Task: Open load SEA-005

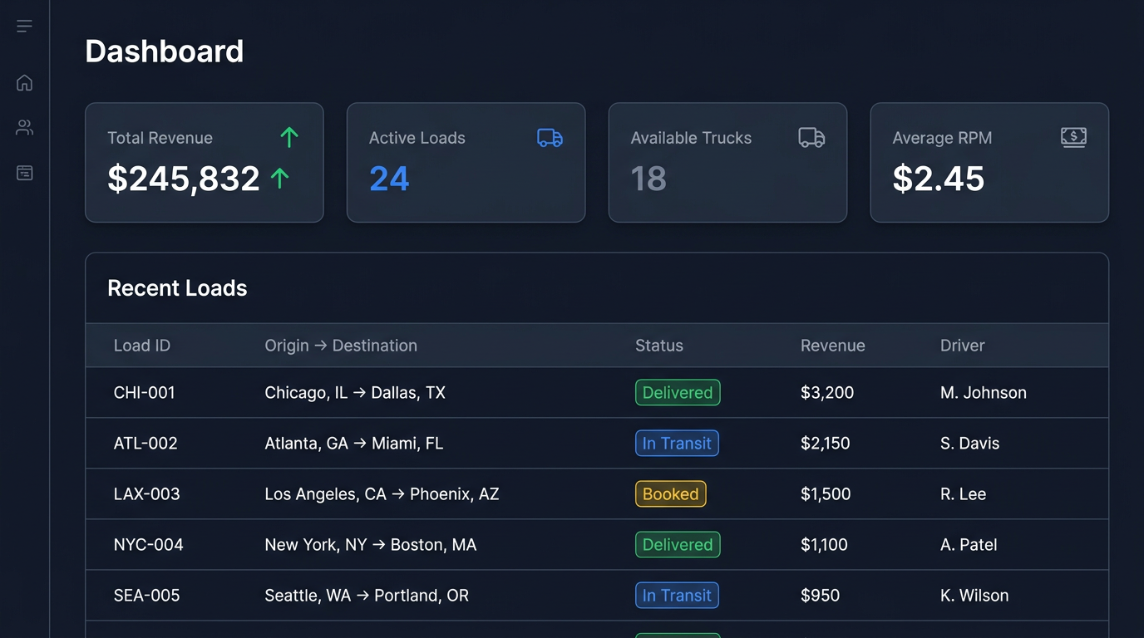Action: coord(147,596)
